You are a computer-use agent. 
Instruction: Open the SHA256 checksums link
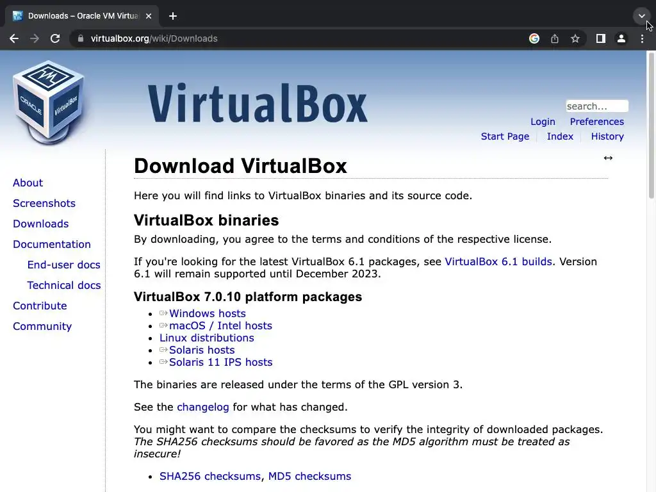[x=210, y=476]
